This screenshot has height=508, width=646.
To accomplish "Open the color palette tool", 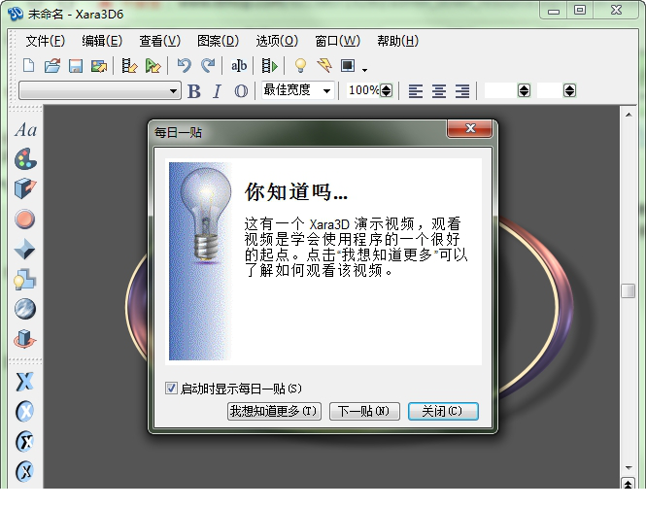I will point(25,159).
